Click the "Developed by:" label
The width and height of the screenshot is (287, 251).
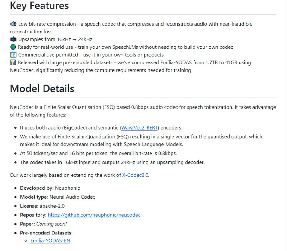(x=37, y=188)
